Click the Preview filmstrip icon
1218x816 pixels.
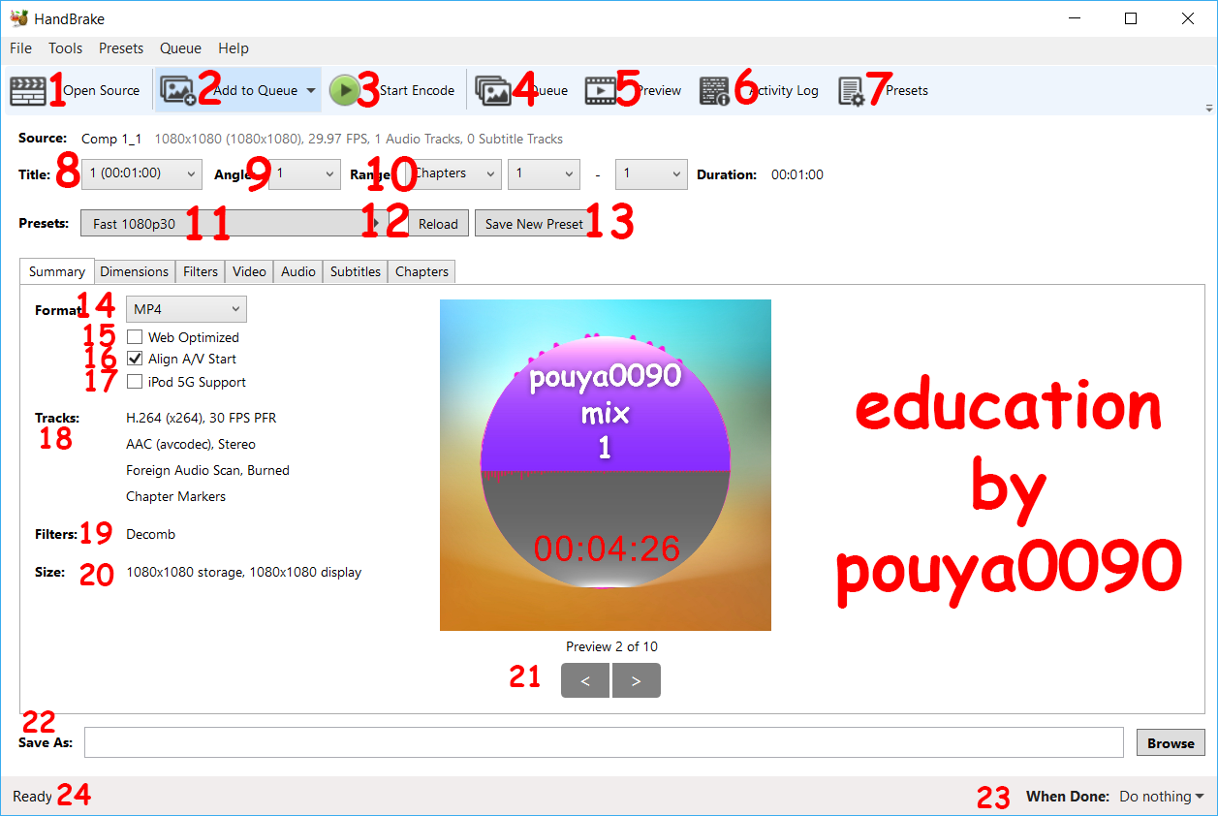click(x=601, y=90)
